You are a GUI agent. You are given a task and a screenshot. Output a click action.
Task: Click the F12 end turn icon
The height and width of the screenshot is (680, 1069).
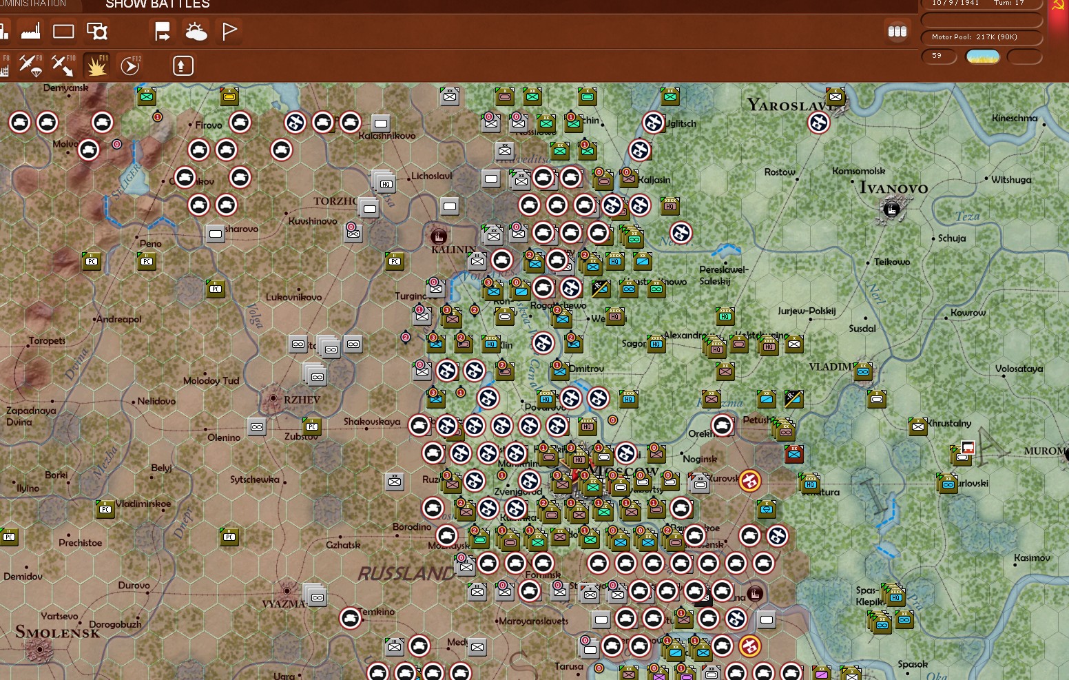click(x=129, y=65)
